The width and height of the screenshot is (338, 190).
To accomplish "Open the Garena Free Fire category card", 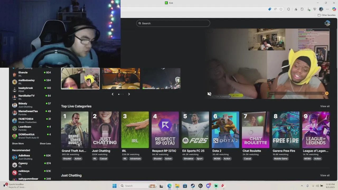I will 286,130.
